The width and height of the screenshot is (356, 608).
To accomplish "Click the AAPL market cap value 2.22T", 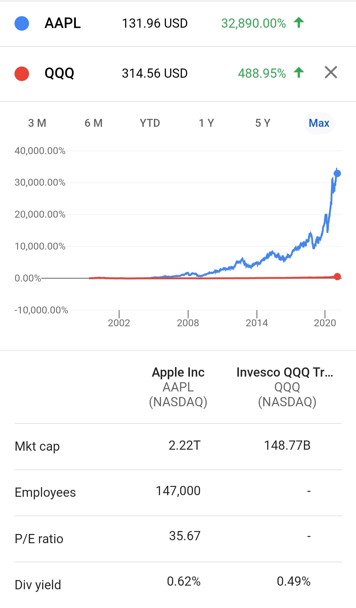I will [x=185, y=445].
